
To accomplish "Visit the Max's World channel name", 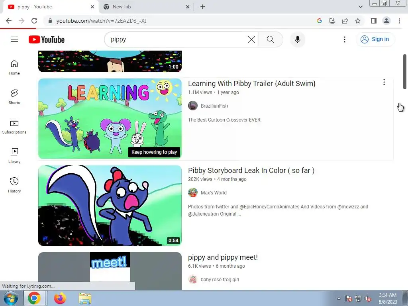I will [x=214, y=193].
